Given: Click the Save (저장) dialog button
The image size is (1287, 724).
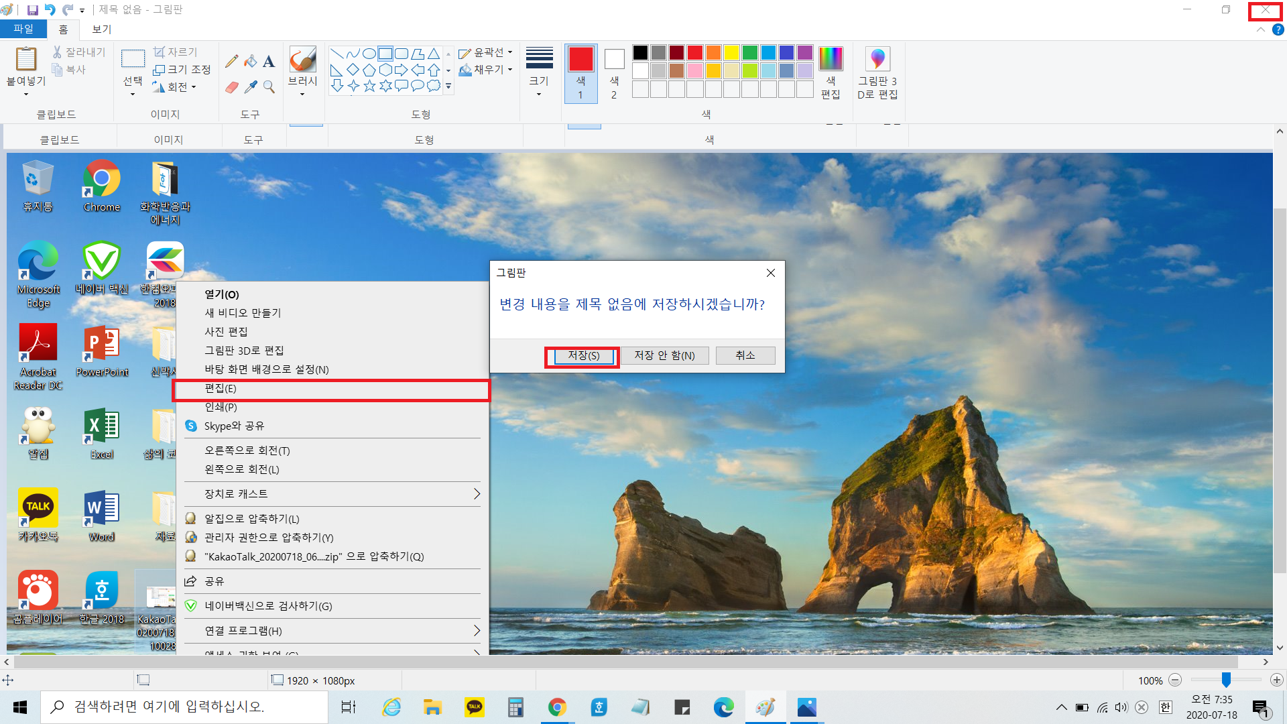Looking at the screenshot, I should click(x=583, y=355).
